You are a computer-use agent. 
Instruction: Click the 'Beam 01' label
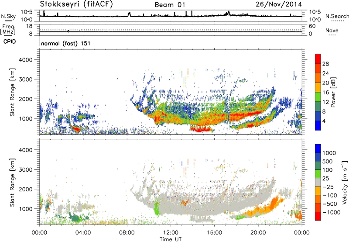[170, 5]
